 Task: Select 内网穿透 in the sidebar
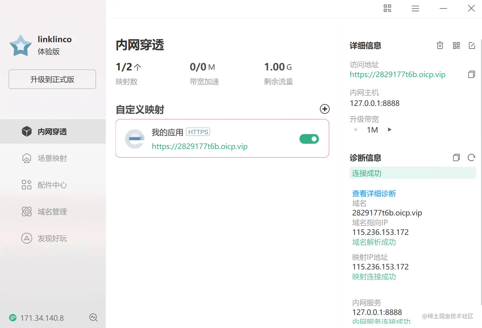[x=53, y=131]
